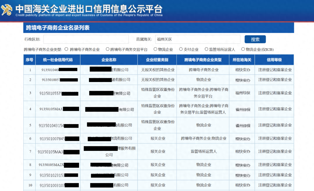The height and width of the screenshot is (191, 314).
Task: Click the 统一社会信用代码 column header
Action: [x=58, y=60]
